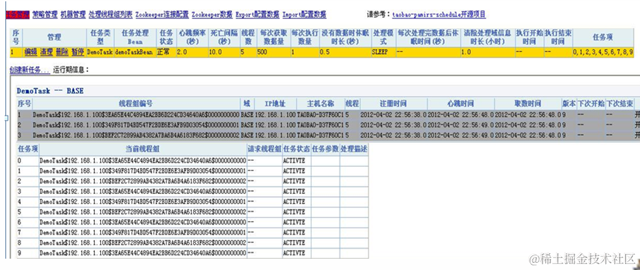This screenshot has height=270, width=640.
Task: Click the 处理描述 column header
Action: [354, 149]
